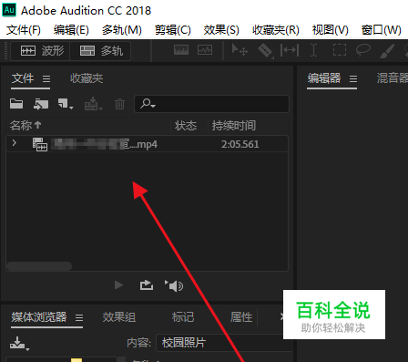
Task: Select the .mp4 file in list
Action: 147,144
